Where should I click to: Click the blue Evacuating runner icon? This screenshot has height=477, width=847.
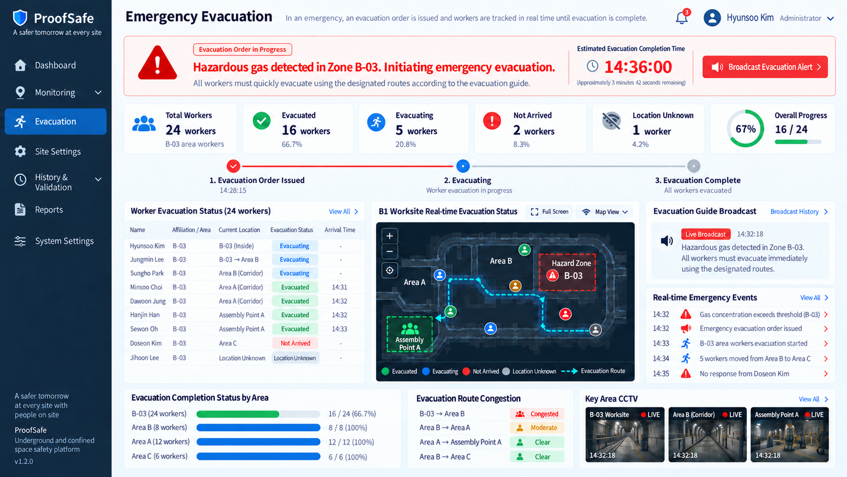[x=376, y=122]
